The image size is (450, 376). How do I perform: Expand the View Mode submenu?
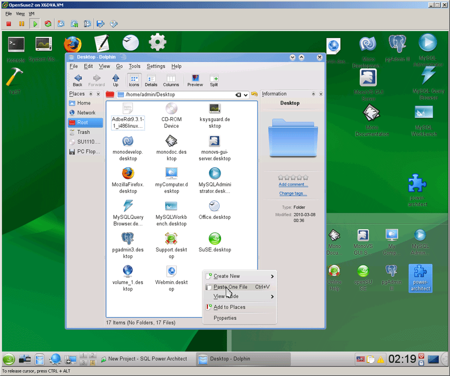[239, 296]
